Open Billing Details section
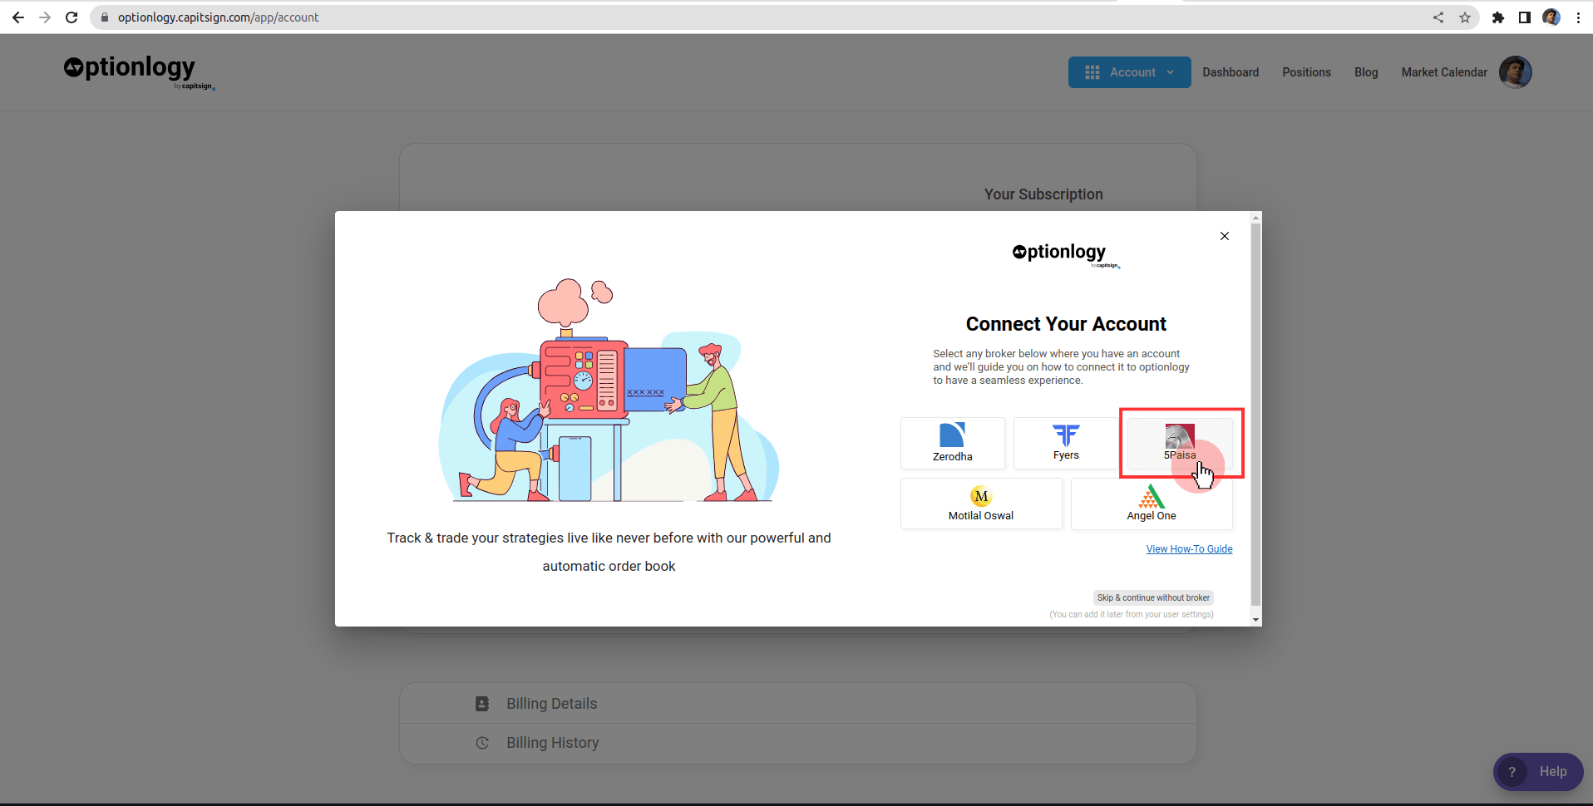Viewport: 1593px width, 806px height. [798, 704]
